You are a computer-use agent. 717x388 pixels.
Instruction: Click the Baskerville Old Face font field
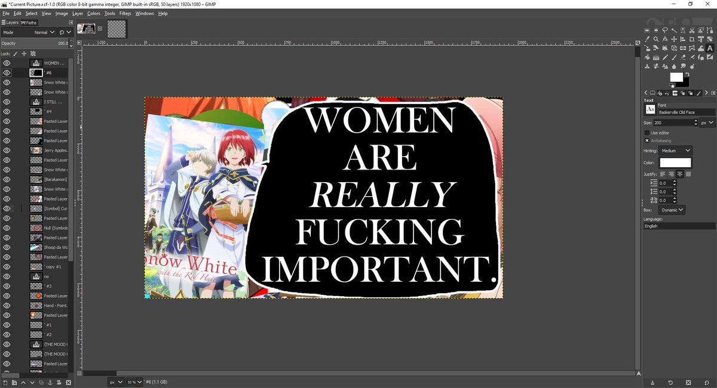click(686, 112)
